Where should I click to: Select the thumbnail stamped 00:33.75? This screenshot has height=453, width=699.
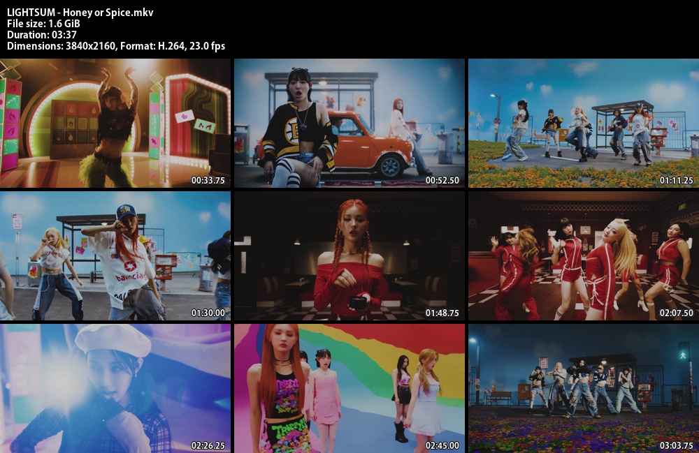[115, 124]
